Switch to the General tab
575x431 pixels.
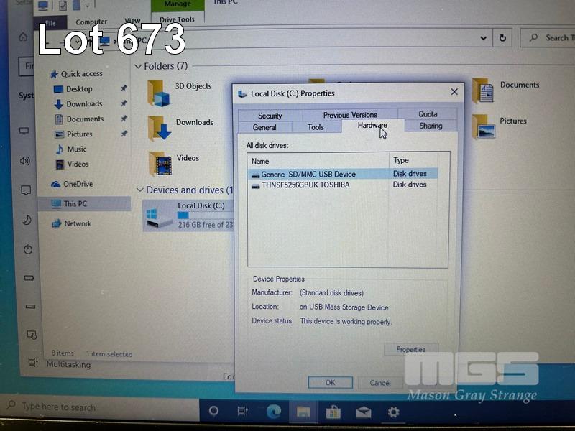264,127
